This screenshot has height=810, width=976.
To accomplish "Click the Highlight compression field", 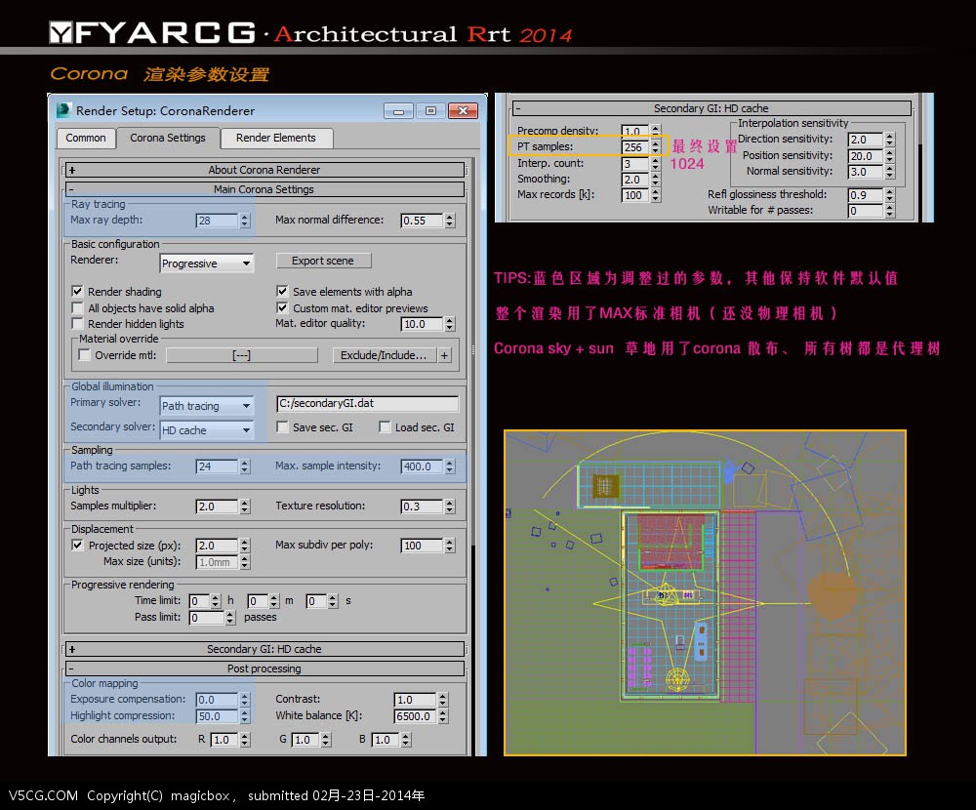I will pyautogui.click(x=218, y=716).
